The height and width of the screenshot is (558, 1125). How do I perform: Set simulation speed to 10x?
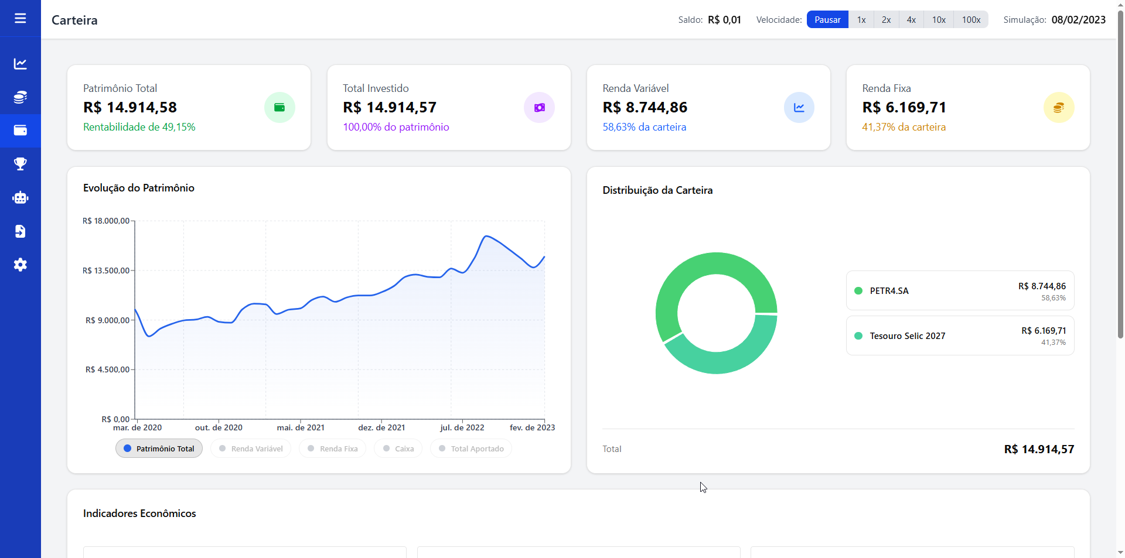pos(939,20)
